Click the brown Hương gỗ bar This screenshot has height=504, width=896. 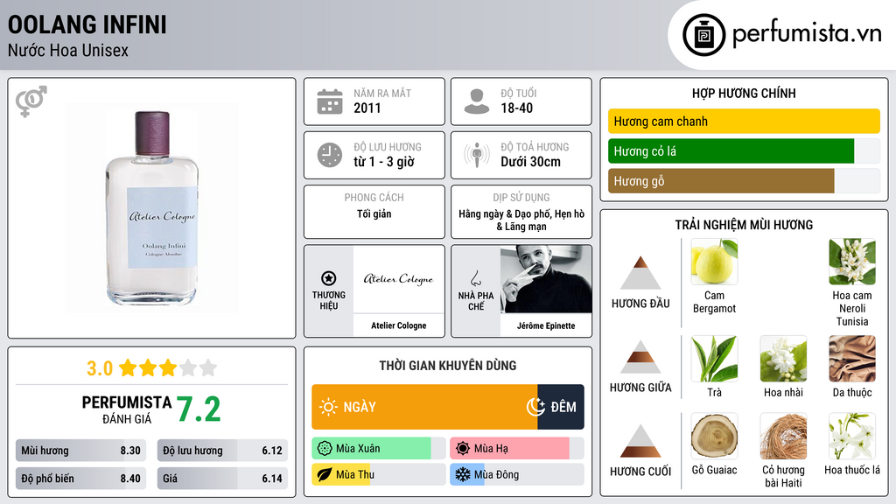721,180
